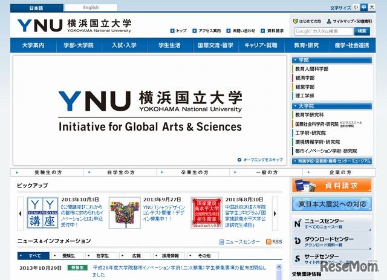Open 東日本大震災への対応 banner
Viewport: 387px width, 280px height.
click(332, 204)
